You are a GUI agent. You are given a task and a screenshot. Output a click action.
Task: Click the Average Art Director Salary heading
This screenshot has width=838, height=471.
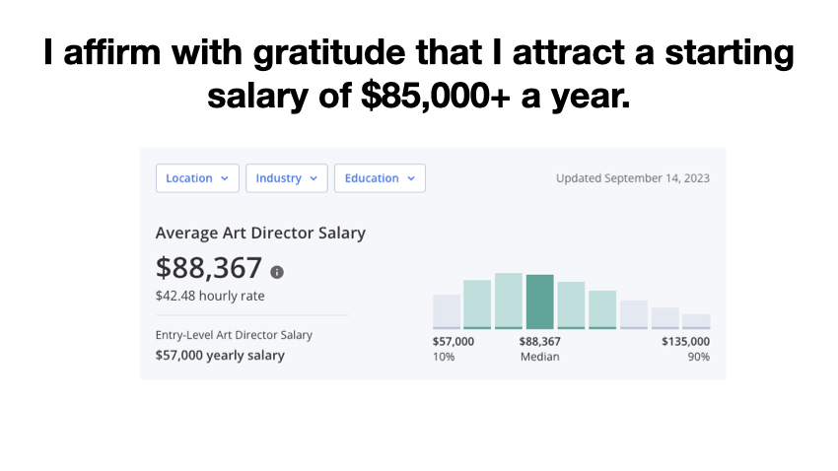pos(260,234)
